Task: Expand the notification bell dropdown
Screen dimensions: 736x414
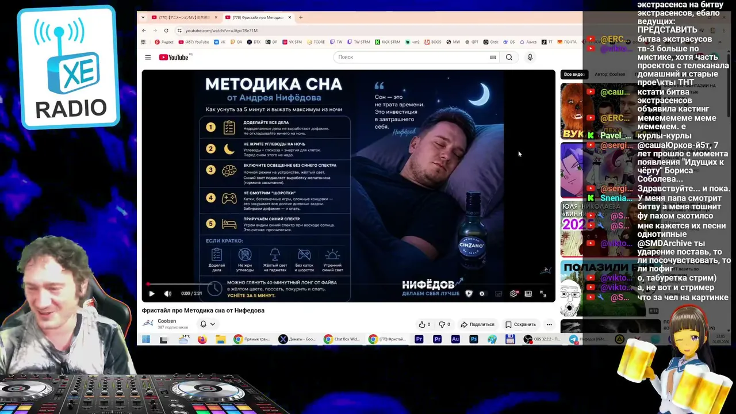Action: click(x=207, y=324)
